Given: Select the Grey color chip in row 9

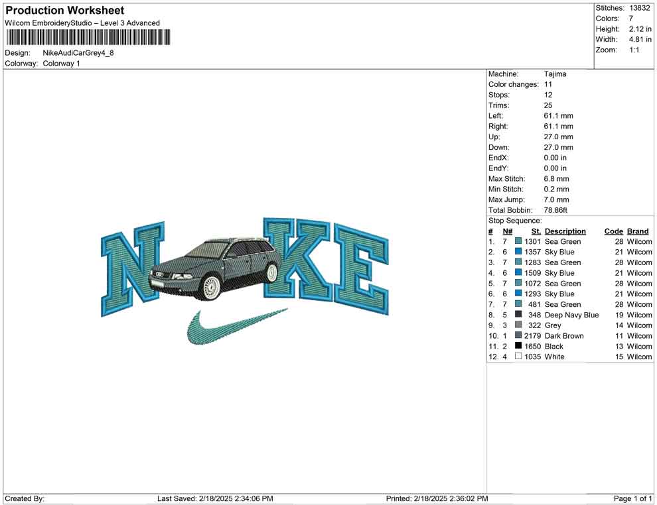Looking at the screenshot, I should (518, 325).
